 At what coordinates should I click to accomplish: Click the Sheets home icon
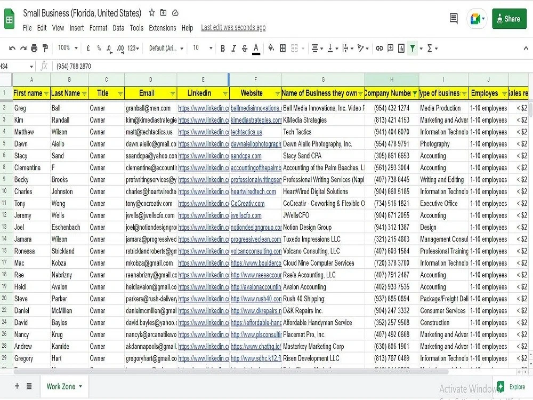(x=10, y=19)
